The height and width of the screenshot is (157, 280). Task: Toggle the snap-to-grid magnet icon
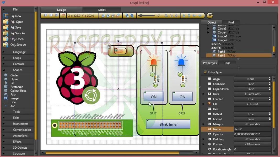tap(63, 15)
